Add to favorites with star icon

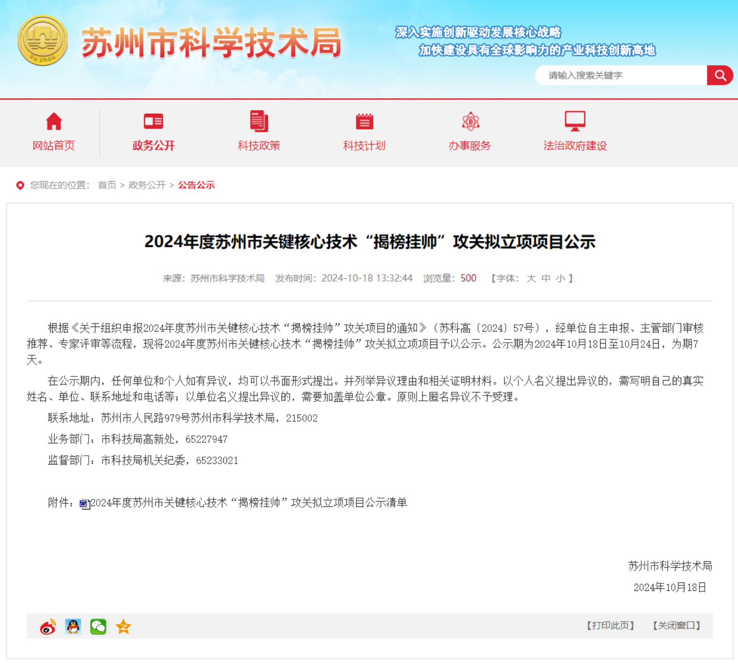[123, 627]
